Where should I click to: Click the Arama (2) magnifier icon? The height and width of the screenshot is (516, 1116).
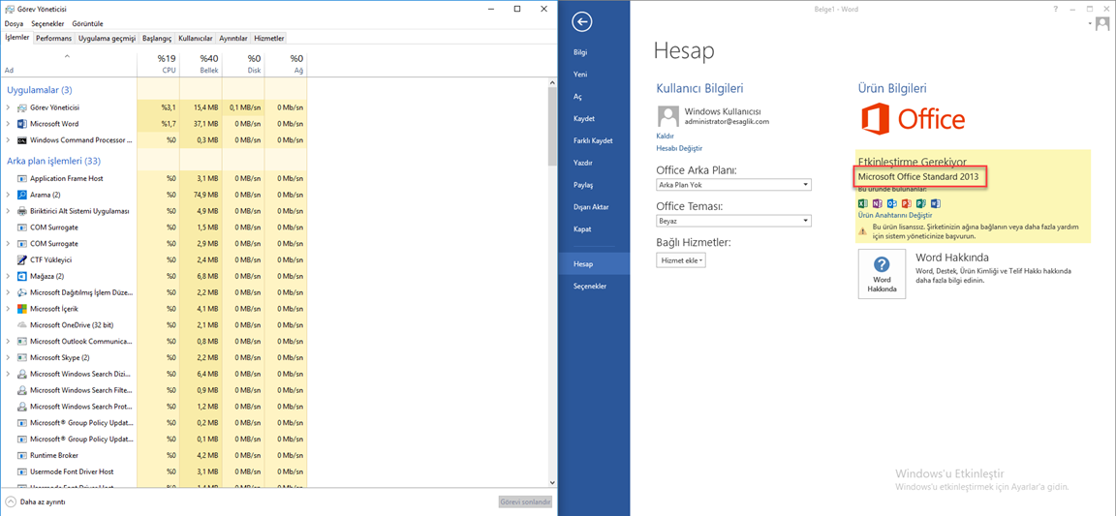pos(22,195)
